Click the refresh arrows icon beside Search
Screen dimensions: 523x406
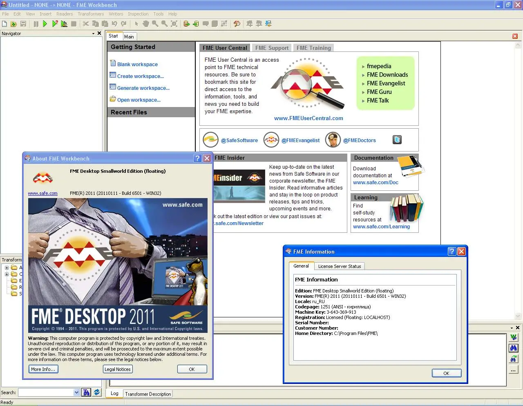[97, 392]
